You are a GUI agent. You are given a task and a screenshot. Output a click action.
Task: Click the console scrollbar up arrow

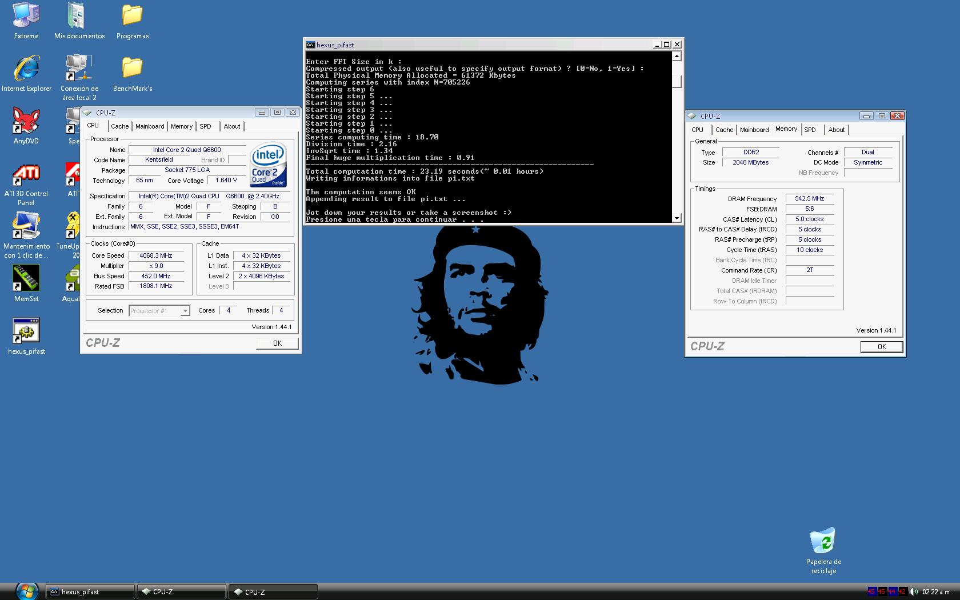point(677,56)
